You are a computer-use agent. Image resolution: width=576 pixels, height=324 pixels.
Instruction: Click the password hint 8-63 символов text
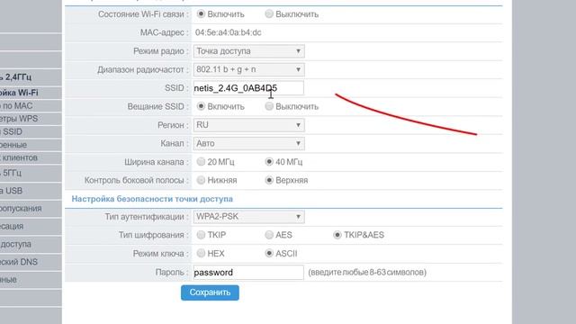click(x=367, y=272)
